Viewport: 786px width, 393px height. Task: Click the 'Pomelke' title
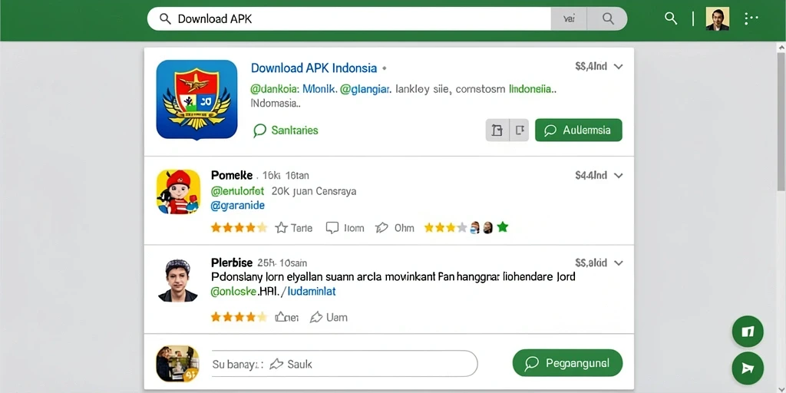pos(232,176)
